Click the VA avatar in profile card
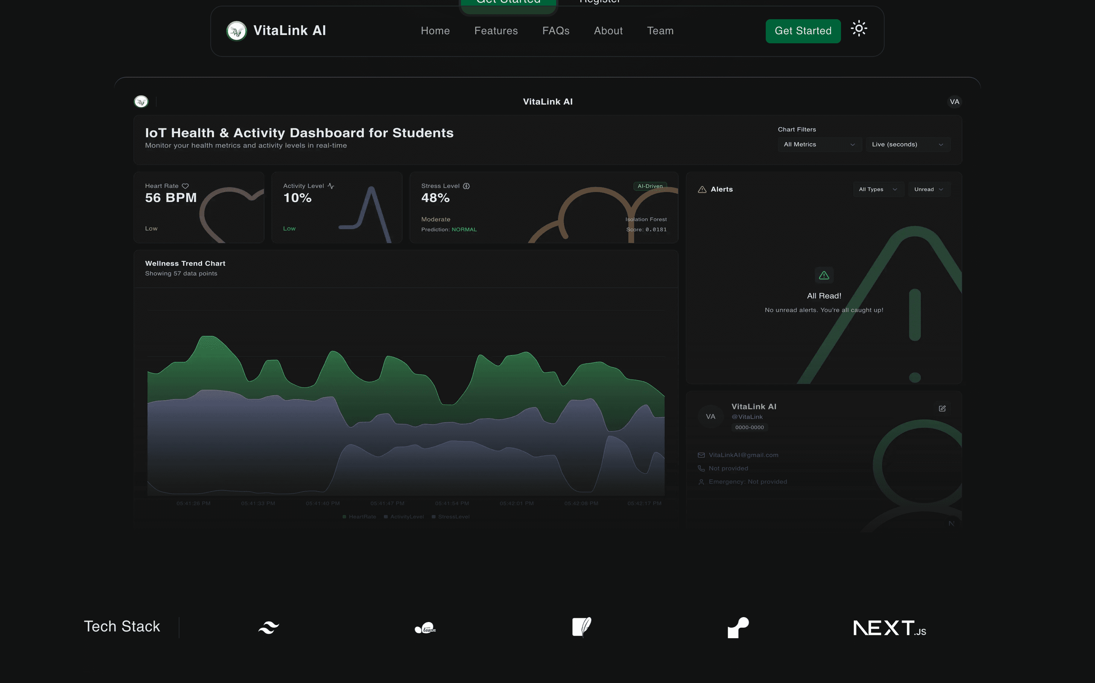 [x=710, y=416]
